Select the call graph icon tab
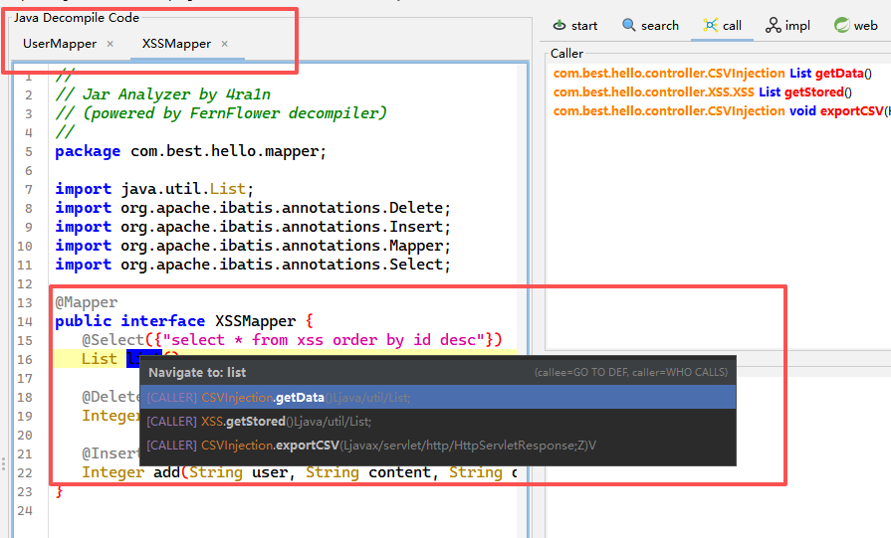Image resolution: width=891 pixels, height=538 pixels. pos(722,25)
